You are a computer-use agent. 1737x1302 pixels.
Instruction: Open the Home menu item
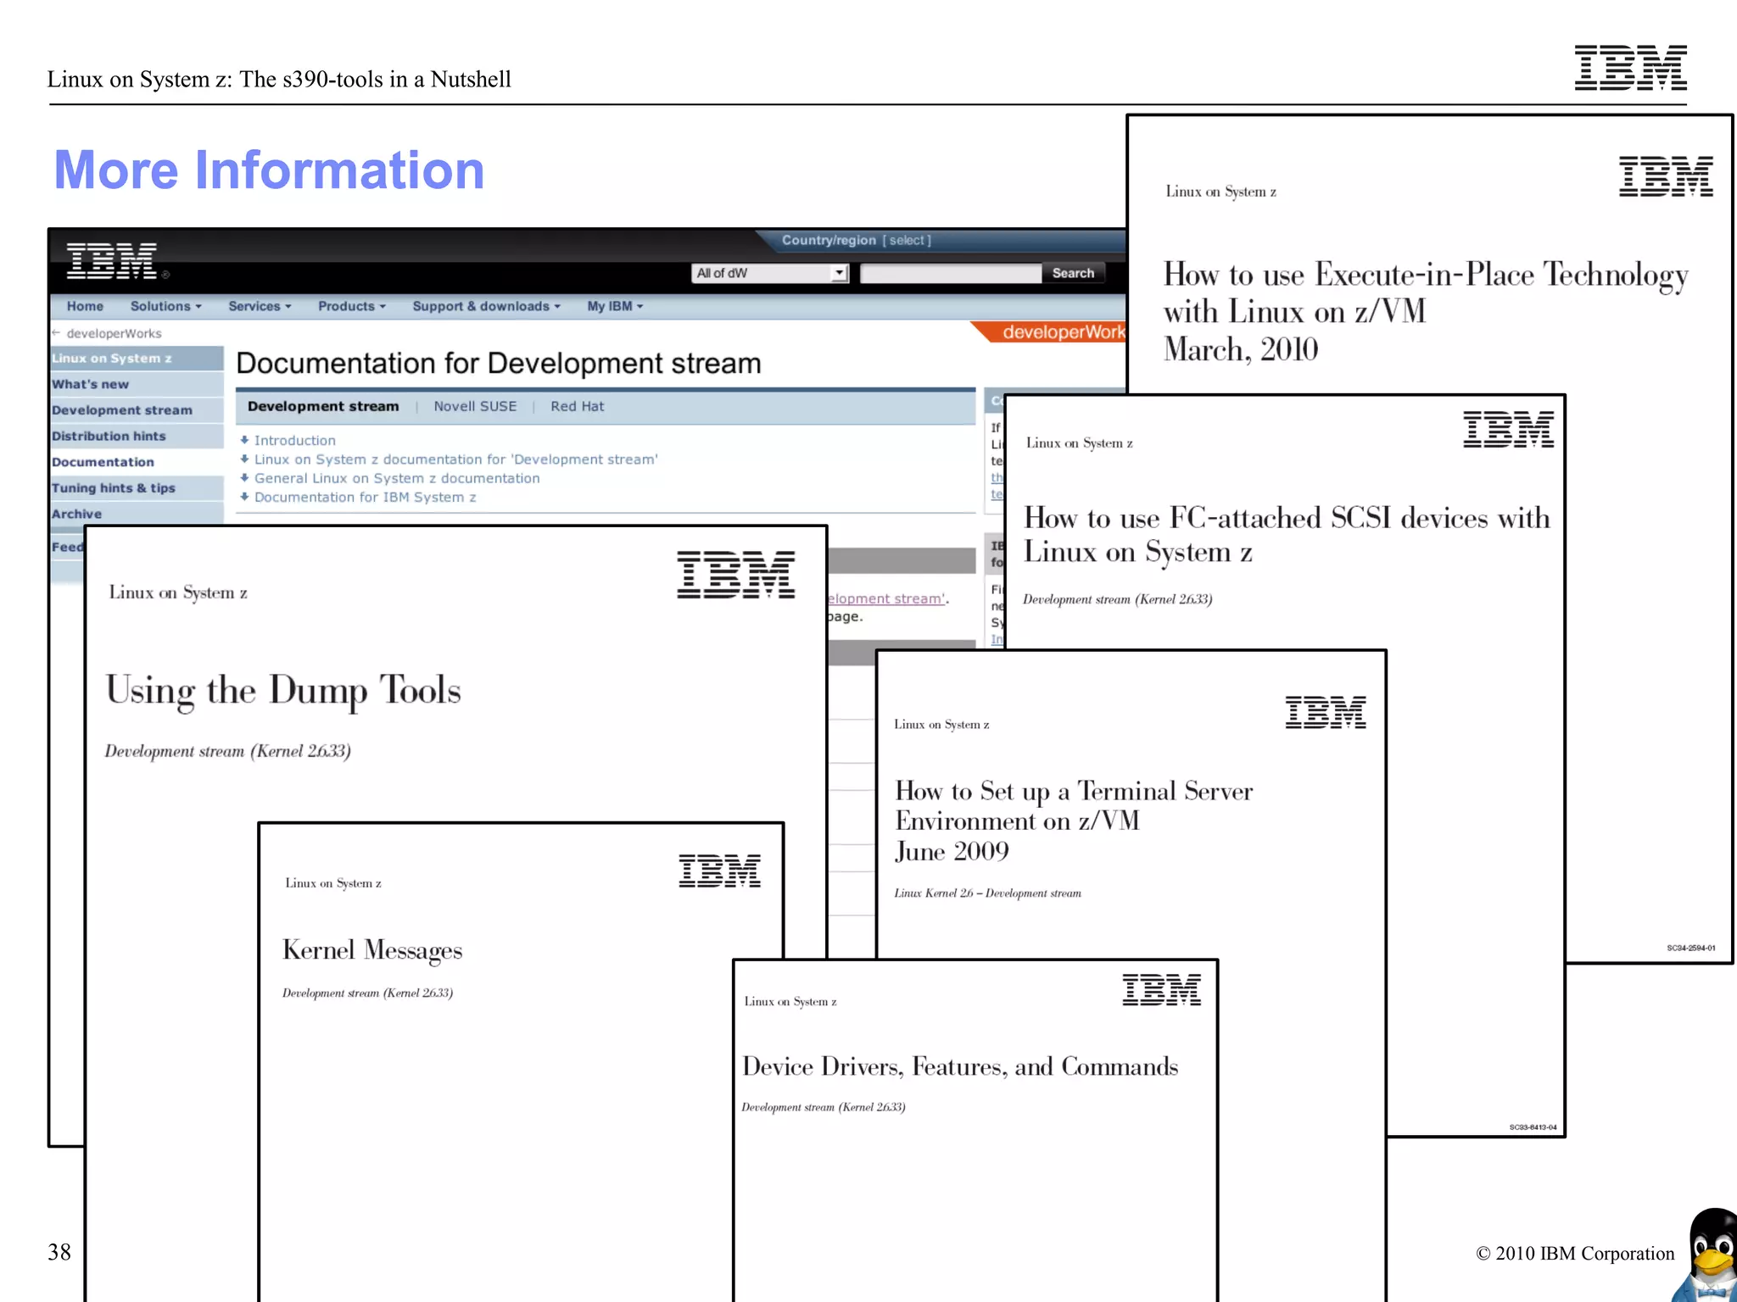pos(85,306)
